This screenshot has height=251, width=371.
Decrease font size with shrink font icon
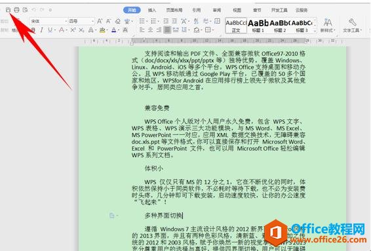[x=108, y=21]
